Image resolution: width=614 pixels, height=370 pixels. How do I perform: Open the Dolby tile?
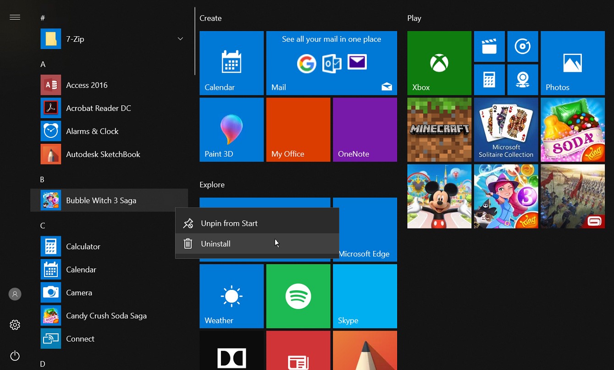(x=232, y=350)
